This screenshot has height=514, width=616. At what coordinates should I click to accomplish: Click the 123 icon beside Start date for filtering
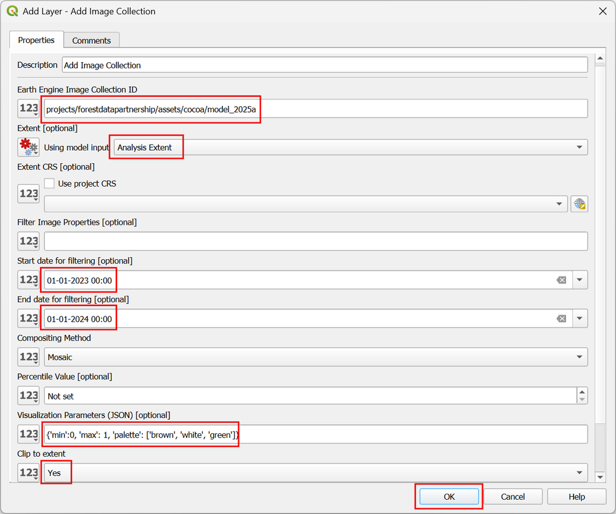coord(28,279)
